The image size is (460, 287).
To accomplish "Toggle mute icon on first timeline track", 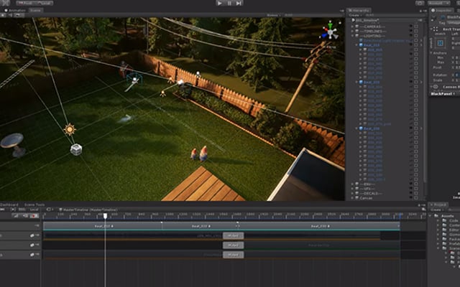I will coord(34,235).
